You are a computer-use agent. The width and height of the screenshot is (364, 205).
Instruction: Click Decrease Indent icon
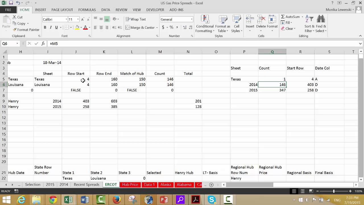(x=114, y=27)
